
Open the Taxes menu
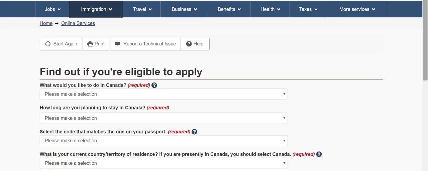(x=308, y=9)
